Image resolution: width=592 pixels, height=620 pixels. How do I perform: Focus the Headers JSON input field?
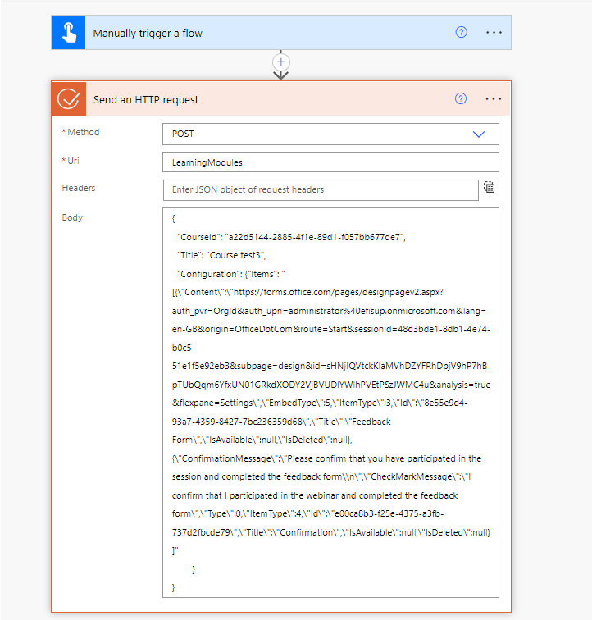point(320,189)
